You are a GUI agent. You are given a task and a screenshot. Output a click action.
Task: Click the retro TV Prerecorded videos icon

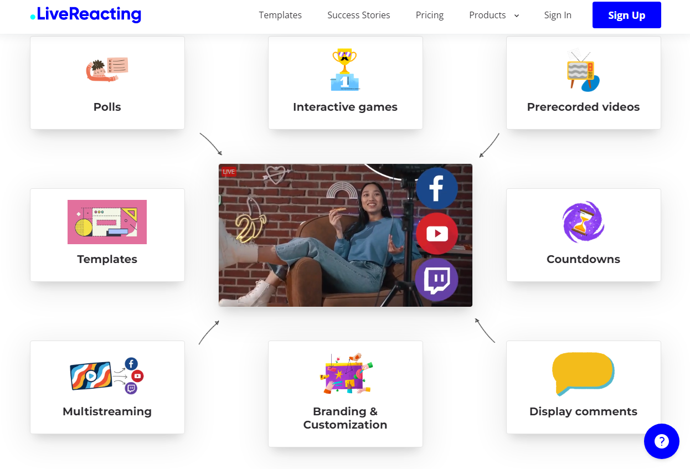click(583, 70)
